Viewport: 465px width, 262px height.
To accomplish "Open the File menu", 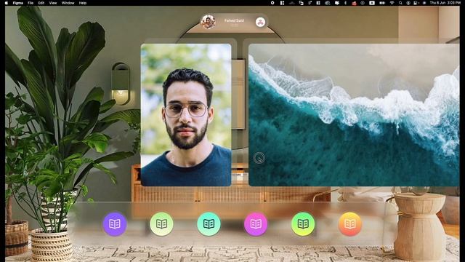I will (31, 3).
